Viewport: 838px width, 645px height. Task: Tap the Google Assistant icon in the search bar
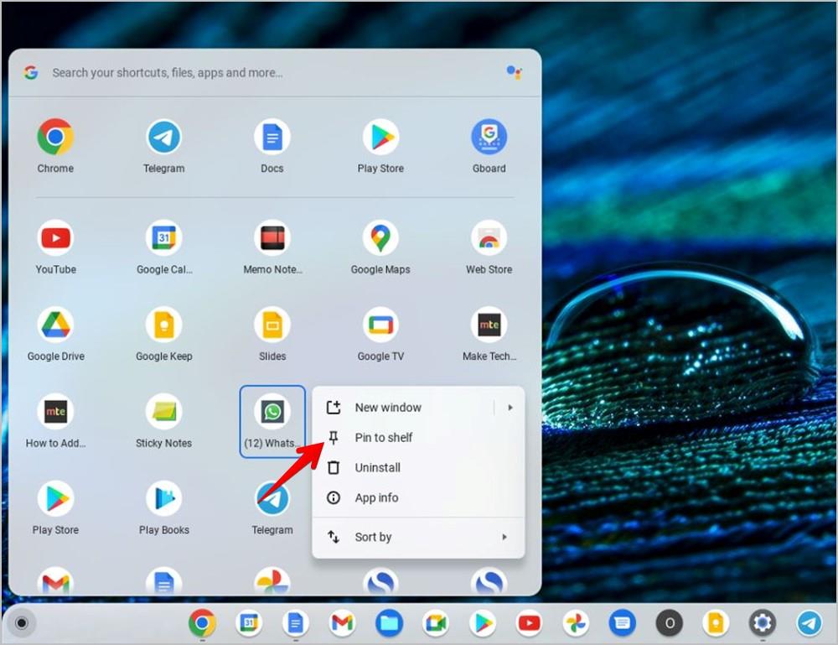point(514,71)
